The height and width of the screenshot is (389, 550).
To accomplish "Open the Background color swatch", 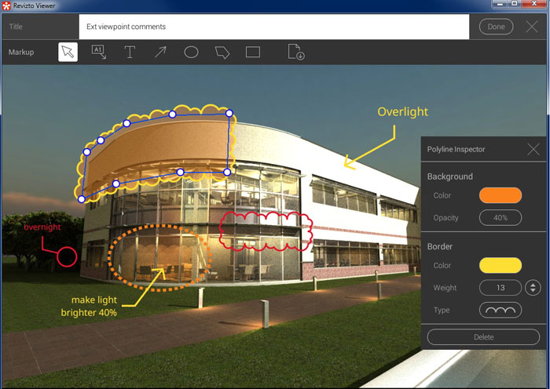I will [500, 196].
